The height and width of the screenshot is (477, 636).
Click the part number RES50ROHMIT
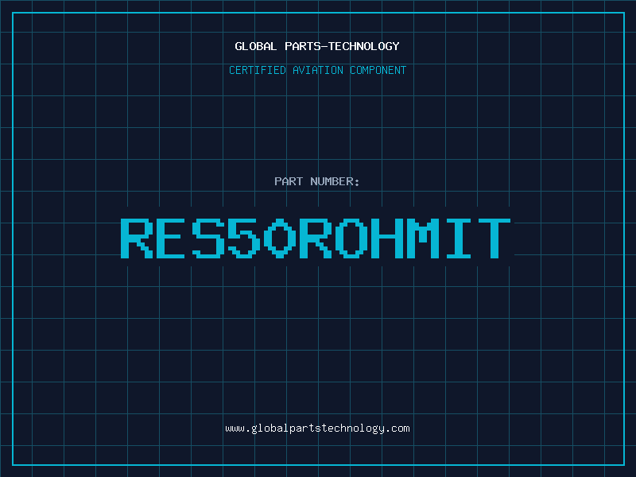(316, 238)
